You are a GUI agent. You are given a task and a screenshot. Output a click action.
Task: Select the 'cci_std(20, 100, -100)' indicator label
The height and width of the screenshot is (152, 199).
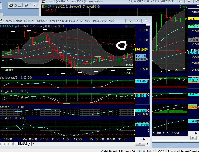13,118
